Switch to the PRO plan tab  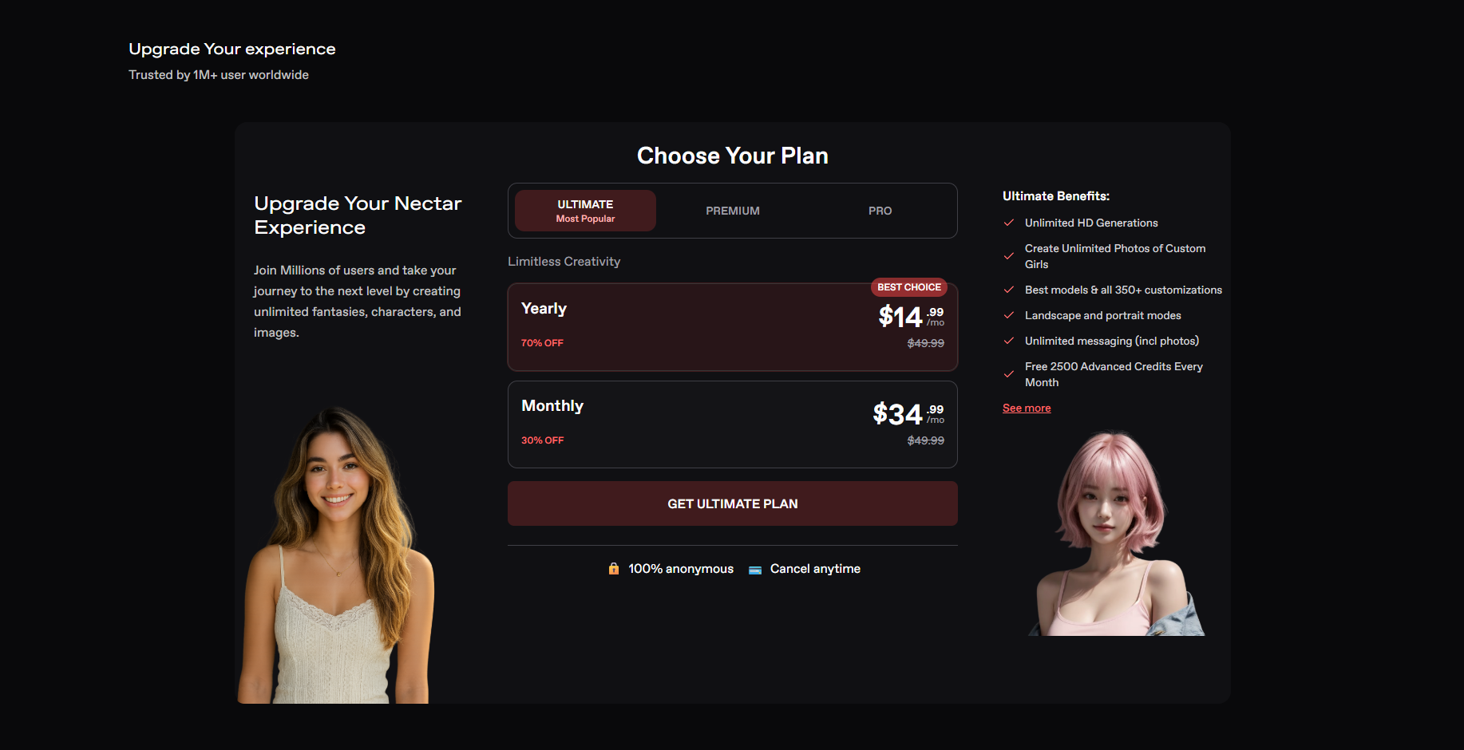tap(880, 211)
